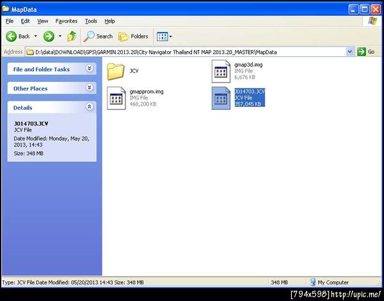Click the Go button
This screenshot has width=384, height=301.
click(365, 52)
